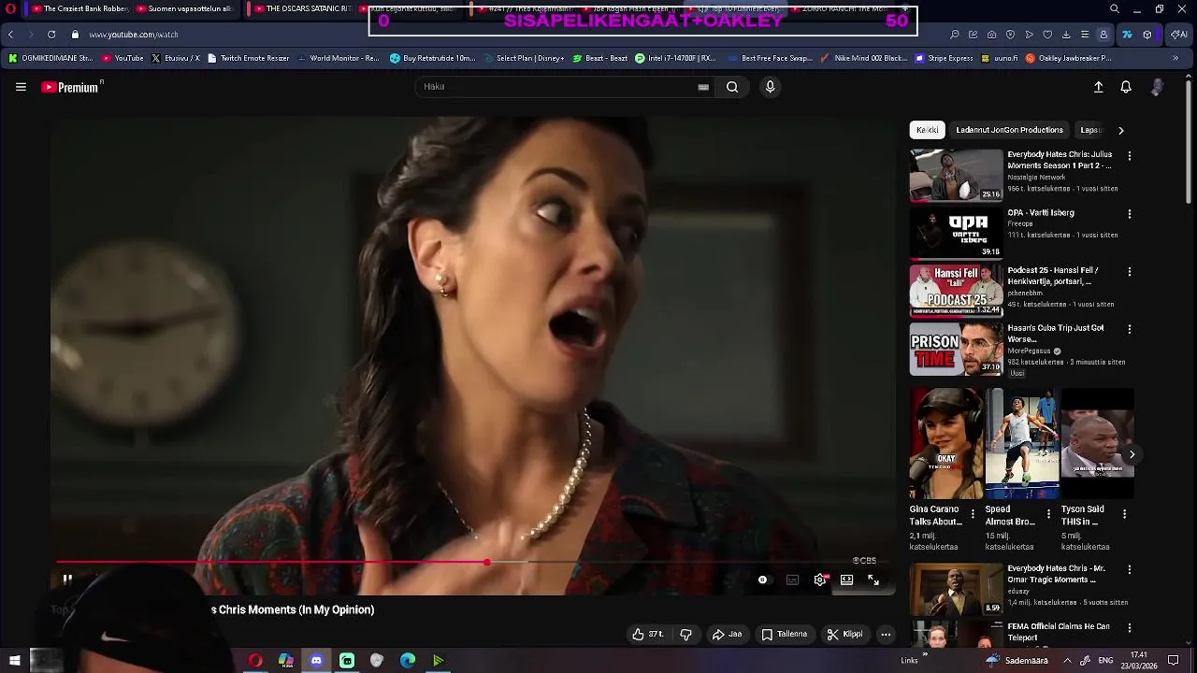
Task: Share the video via Jaa button
Action: [x=727, y=634]
